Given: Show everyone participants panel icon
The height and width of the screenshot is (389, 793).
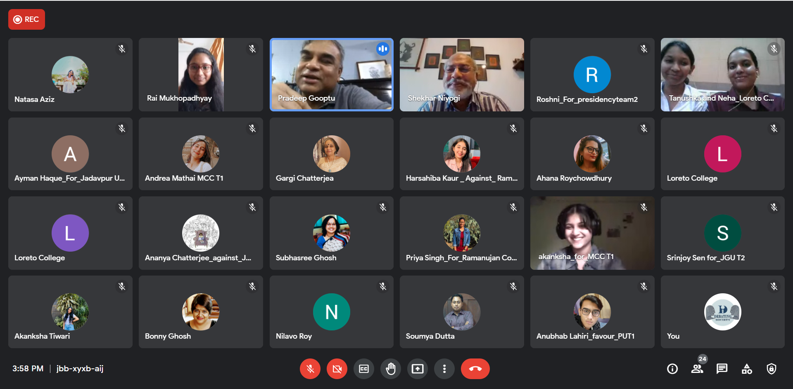Looking at the screenshot, I should 697,369.
